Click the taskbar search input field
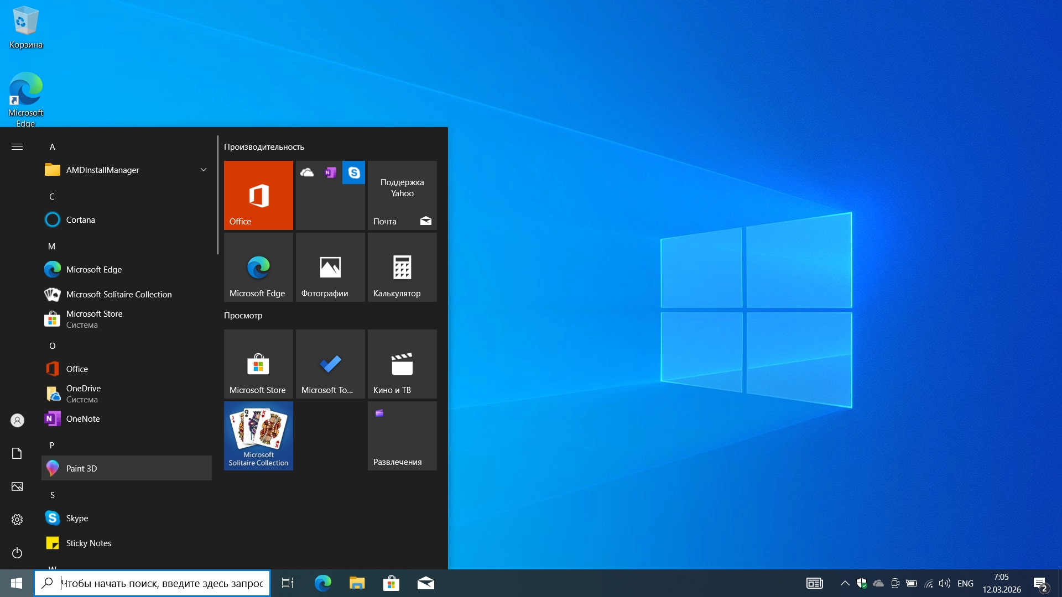Image resolution: width=1062 pixels, height=597 pixels. 160,583
